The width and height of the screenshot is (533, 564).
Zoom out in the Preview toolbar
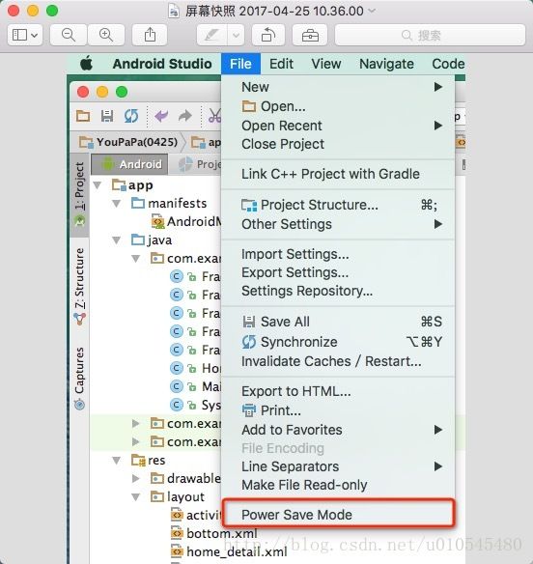(x=69, y=35)
